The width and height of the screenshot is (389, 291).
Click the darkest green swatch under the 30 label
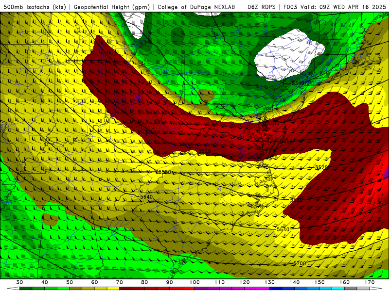26,289
